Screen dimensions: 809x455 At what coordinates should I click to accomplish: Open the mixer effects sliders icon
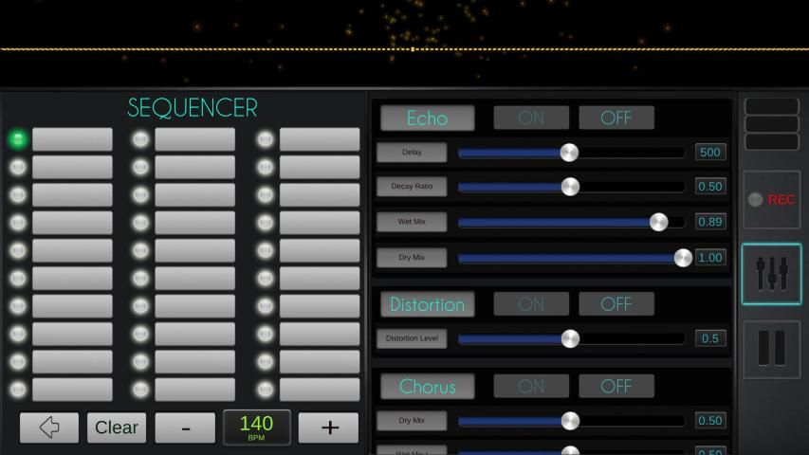coord(771,274)
